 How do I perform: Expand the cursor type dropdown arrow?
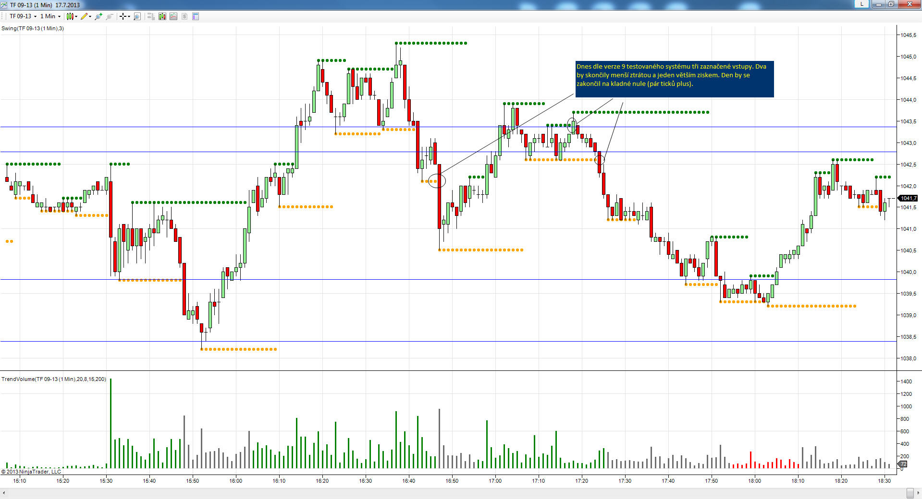[x=129, y=16]
